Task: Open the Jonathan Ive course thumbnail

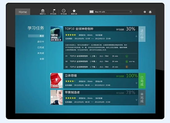Action: click(x=56, y=97)
